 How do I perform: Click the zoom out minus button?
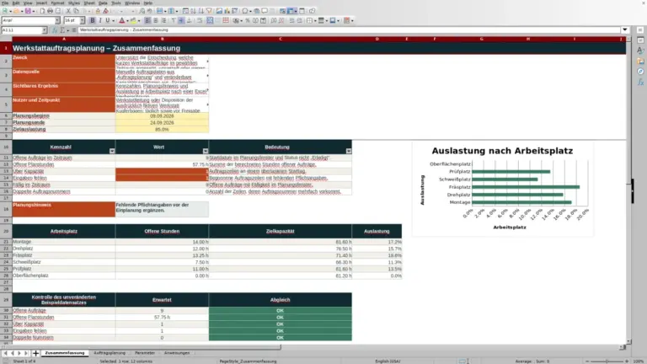587,361
